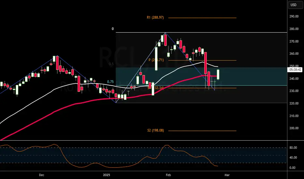Click the R1 (288.97) pivot label

(x=155, y=18)
